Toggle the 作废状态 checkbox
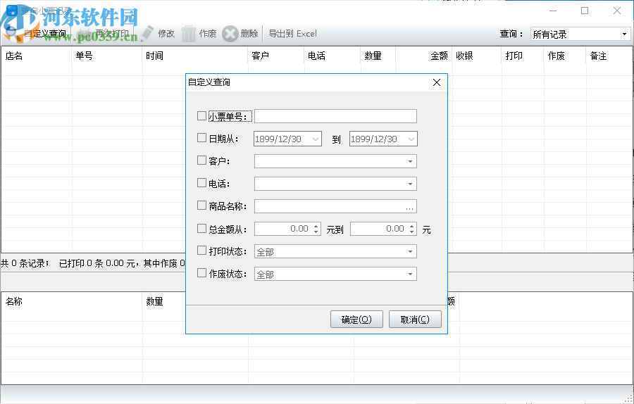This screenshot has width=634, height=404. (201, 273)
